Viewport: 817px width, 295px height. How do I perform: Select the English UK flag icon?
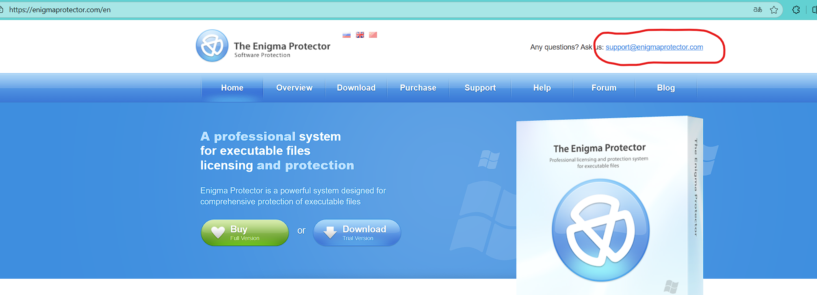360,35
